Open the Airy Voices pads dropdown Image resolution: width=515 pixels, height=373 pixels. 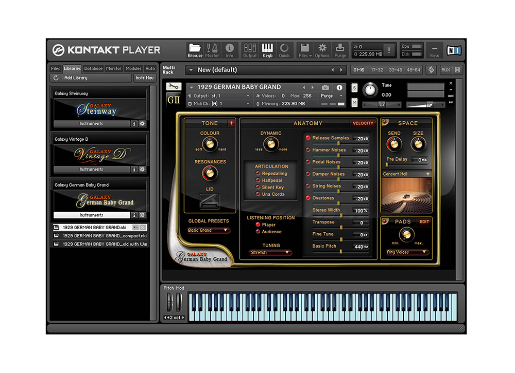(x=406, y=252)
